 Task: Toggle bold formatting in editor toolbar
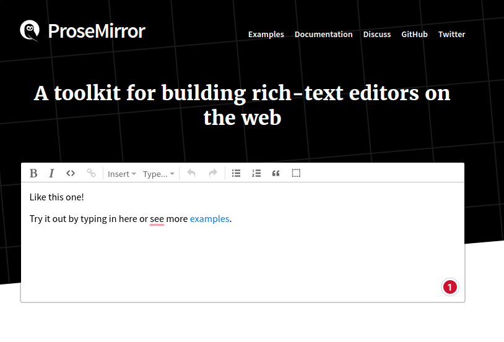[33, 173]
